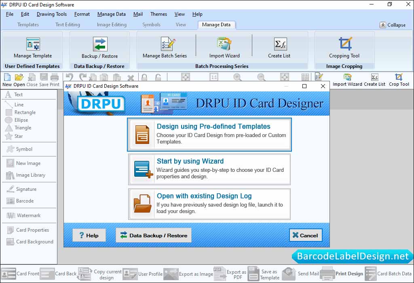Click the Zoom Out magnifier icon
The width and height of the screenshot is (414, 283).
(261, 77)
